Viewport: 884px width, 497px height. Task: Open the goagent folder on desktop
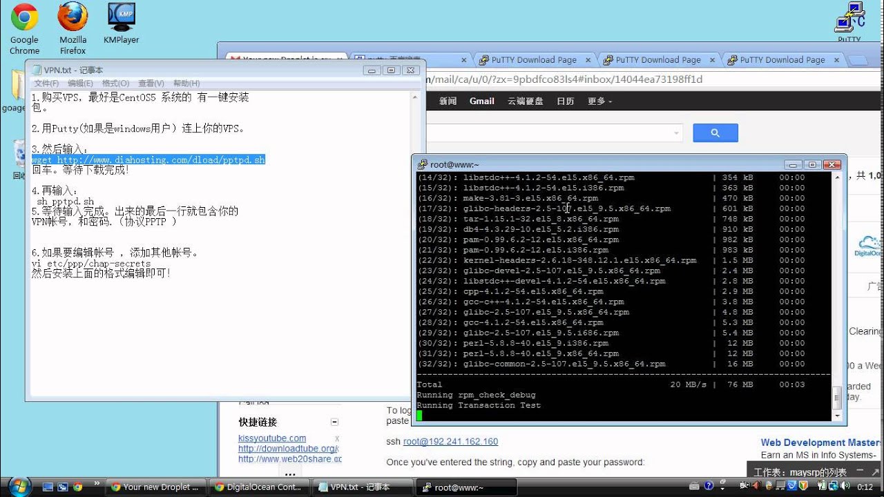pyautogui.click(x=14, y=90)
